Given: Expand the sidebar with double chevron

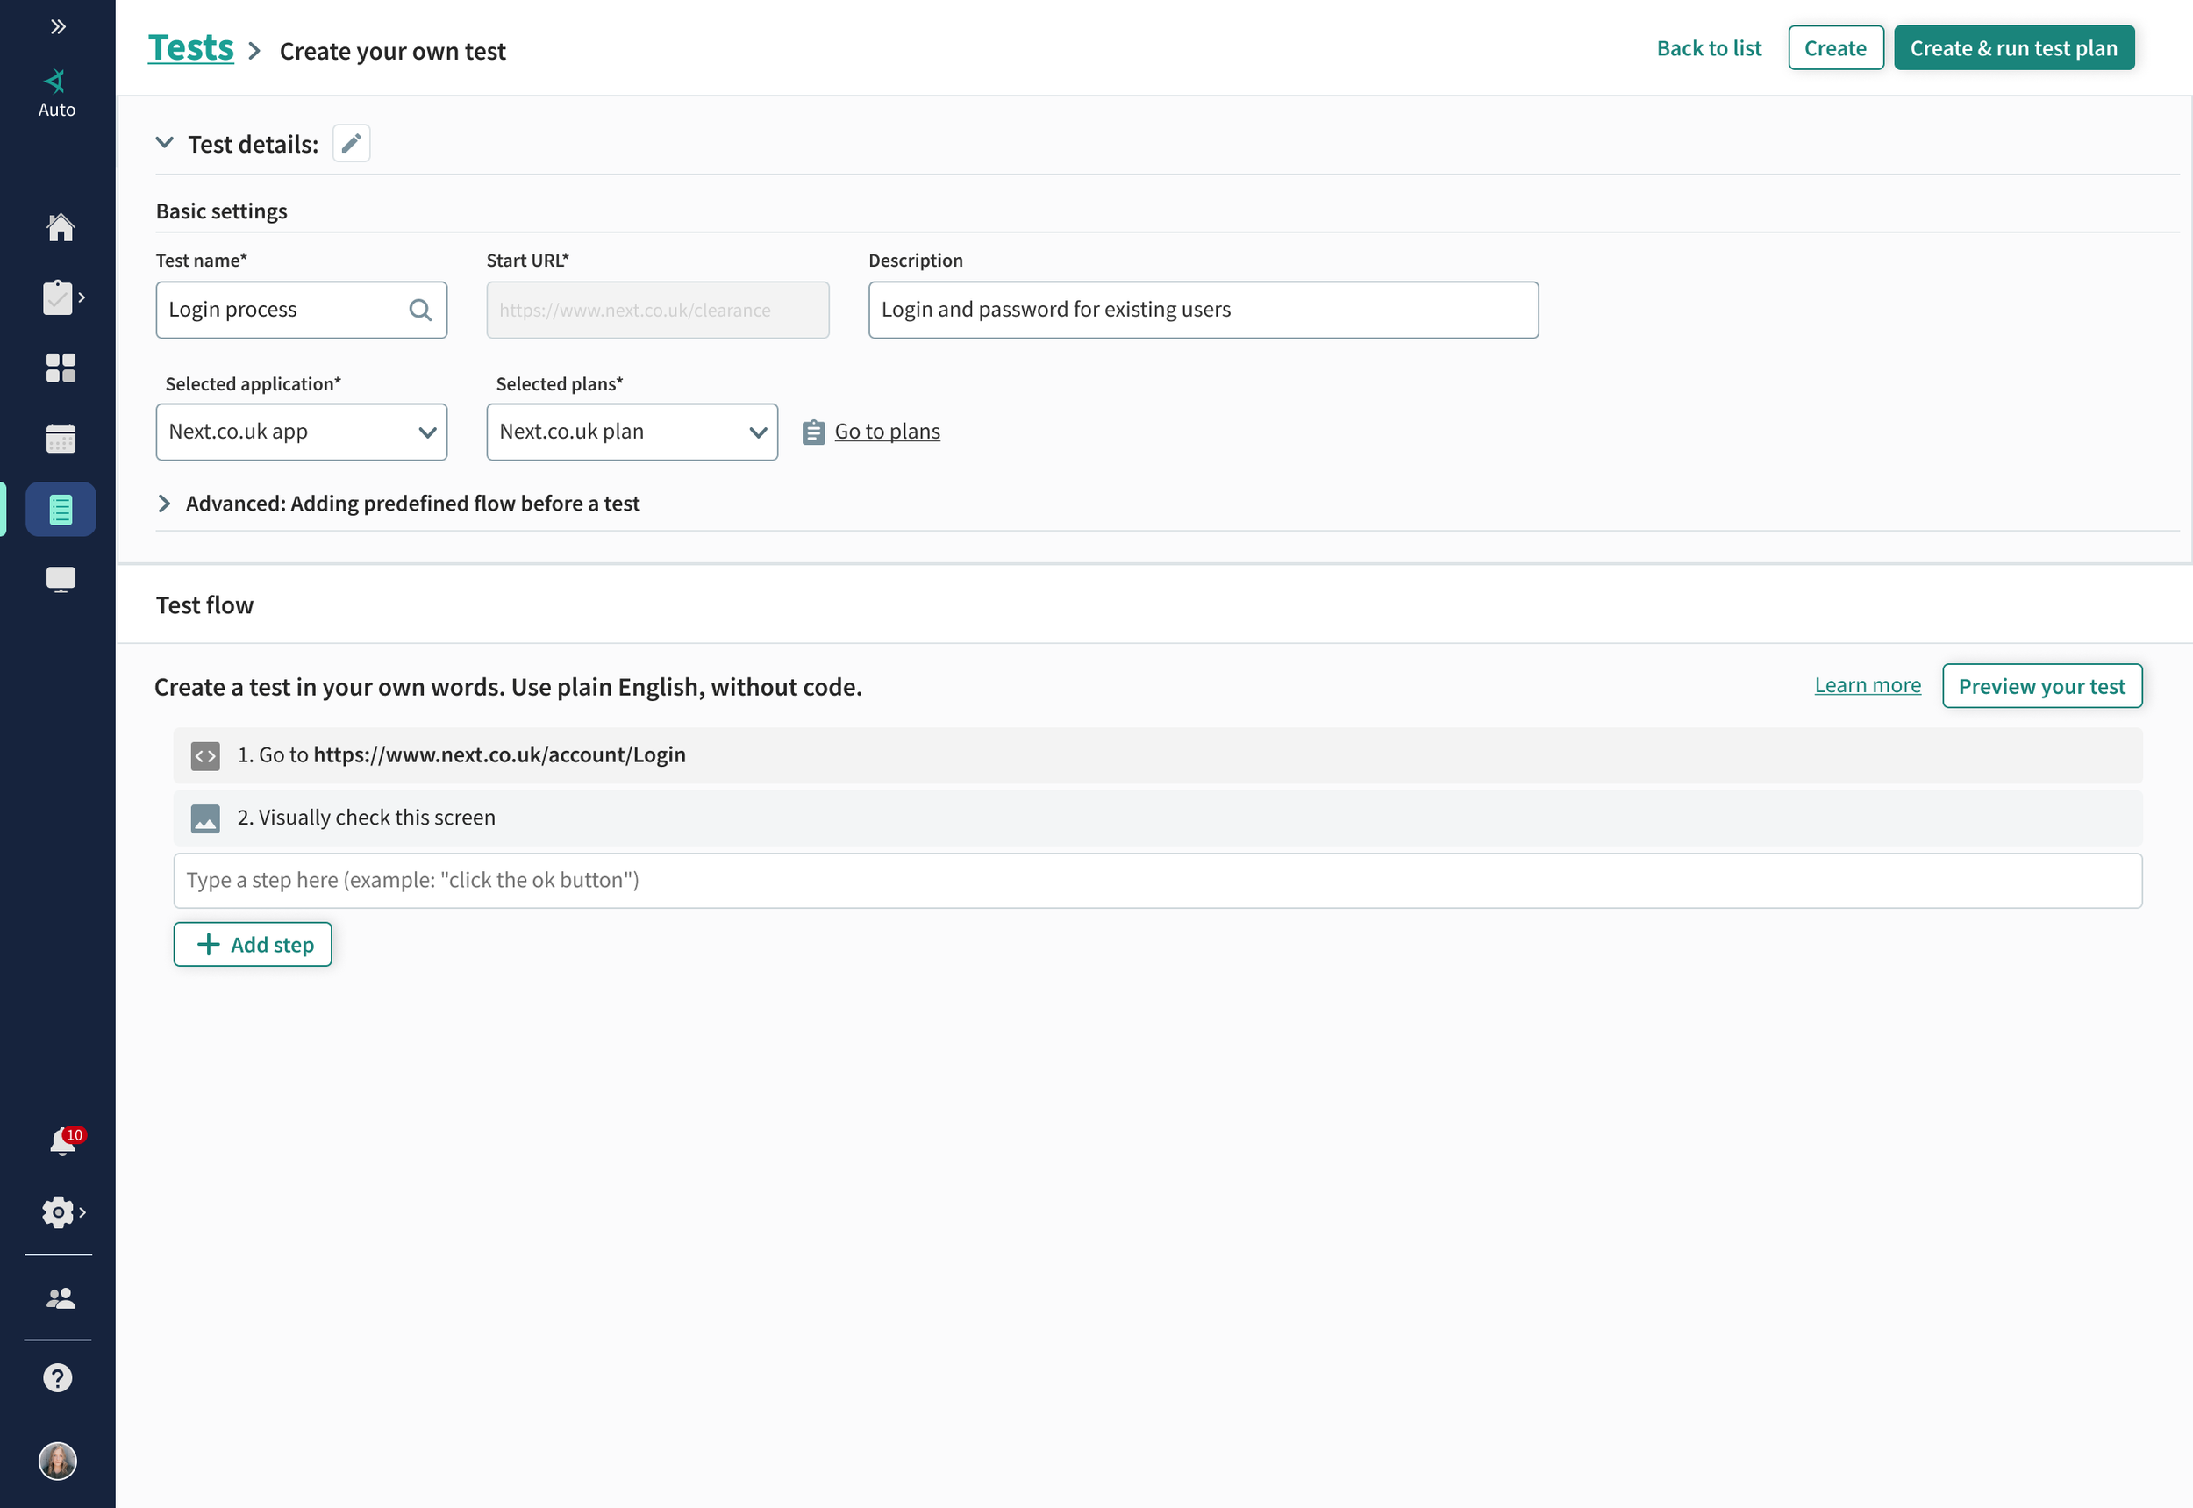Looking at the screenshot, I should point(58,26).
